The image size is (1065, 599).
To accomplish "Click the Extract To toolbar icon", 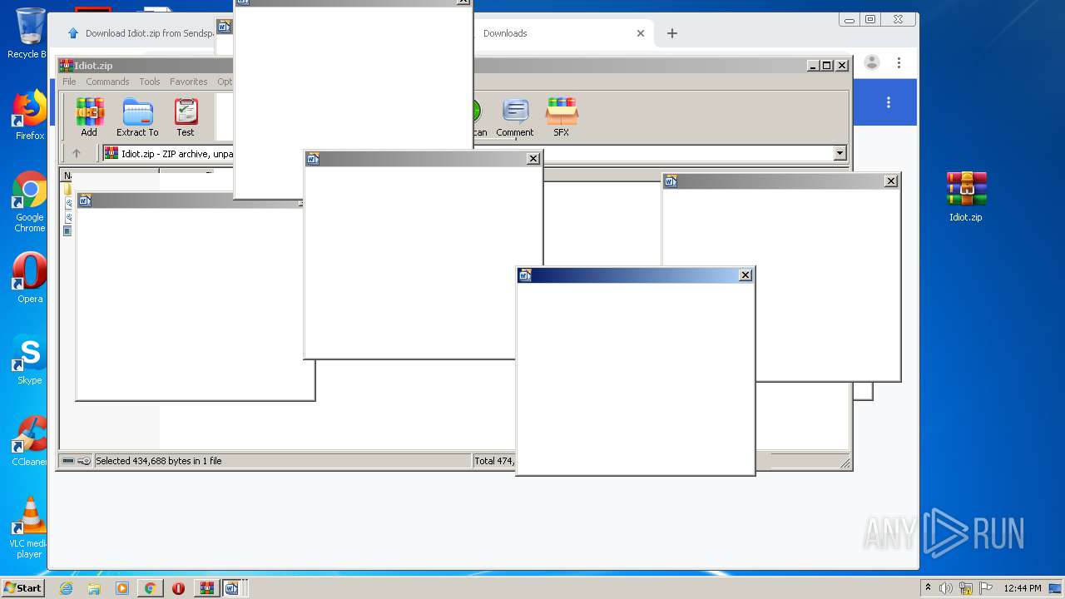I will pos(137,117).
